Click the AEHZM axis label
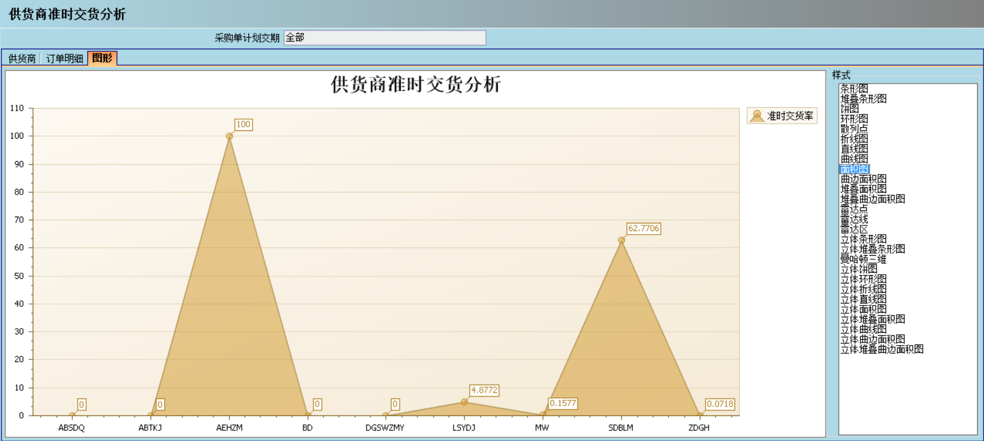 (229, 428)
